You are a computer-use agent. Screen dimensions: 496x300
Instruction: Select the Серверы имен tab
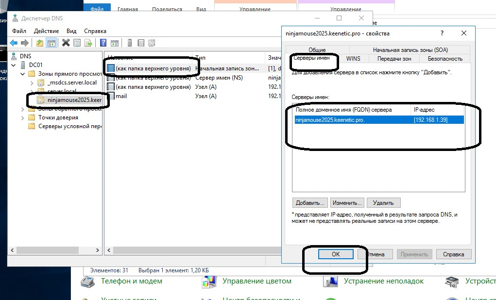coord(311,58)
